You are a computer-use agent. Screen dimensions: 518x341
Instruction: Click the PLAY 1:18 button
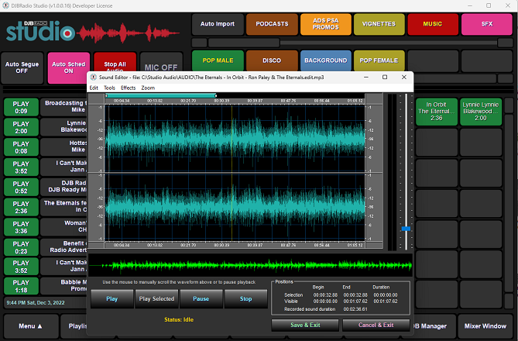pyautogui.click(x=21, y=286)
